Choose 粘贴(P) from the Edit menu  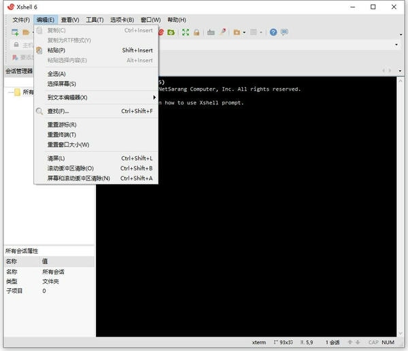(96, 50)
